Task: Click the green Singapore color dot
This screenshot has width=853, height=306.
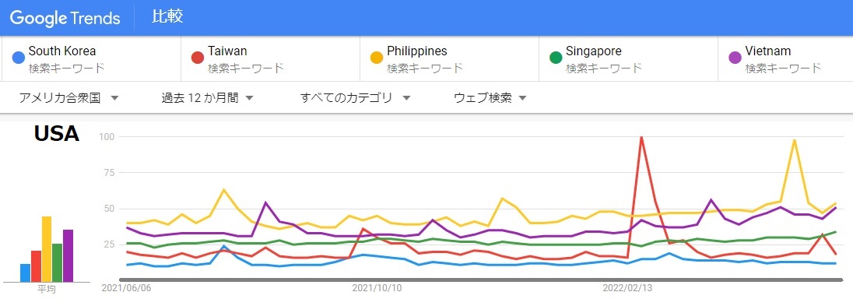Action: click(x=556, y=58)
